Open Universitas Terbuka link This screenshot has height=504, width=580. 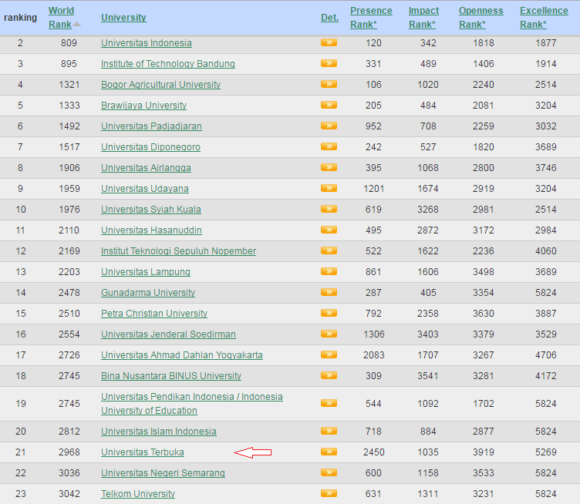click(x=143, y=452)
